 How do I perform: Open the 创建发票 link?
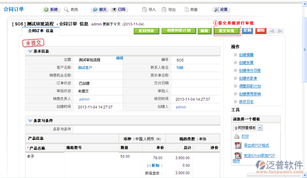pyautogui.click(x=246, y=63)
